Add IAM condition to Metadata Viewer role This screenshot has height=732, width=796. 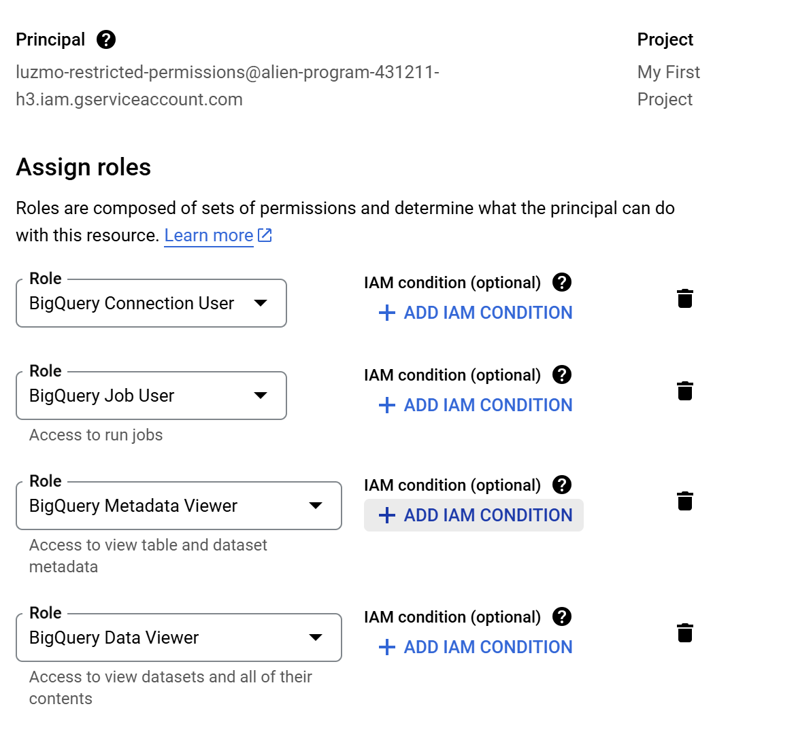[x=474, y=515]
